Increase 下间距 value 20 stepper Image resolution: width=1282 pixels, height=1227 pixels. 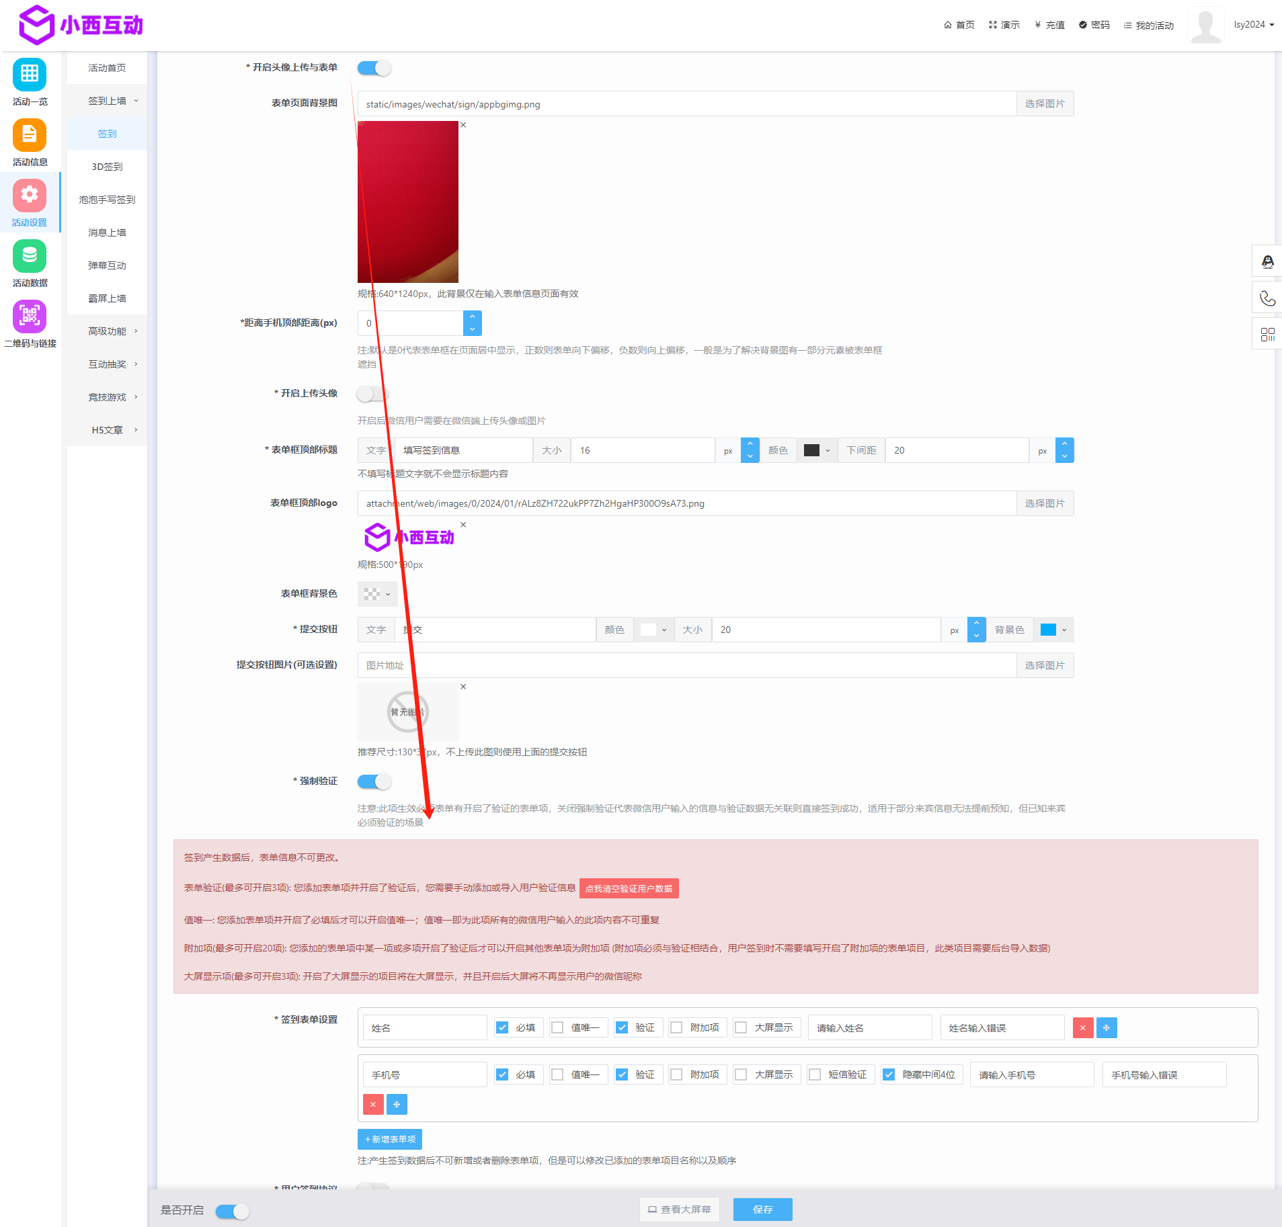[x=1064, y=443]
